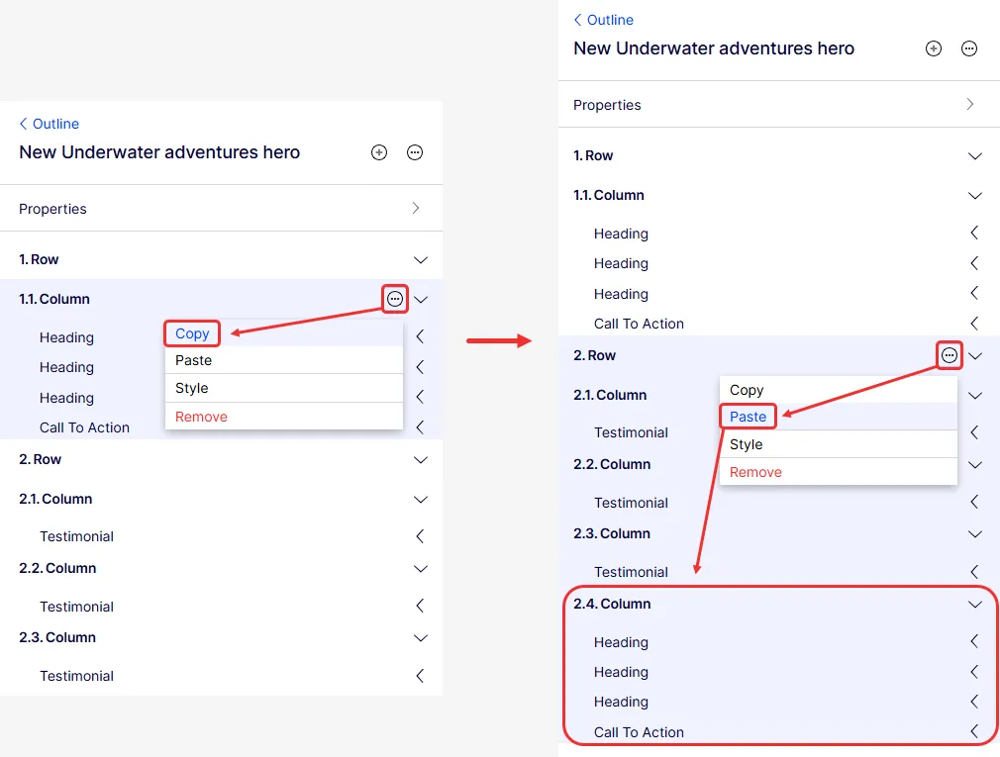
Task: Click the add circle icon in right header
Action: [x=933, y=48]
